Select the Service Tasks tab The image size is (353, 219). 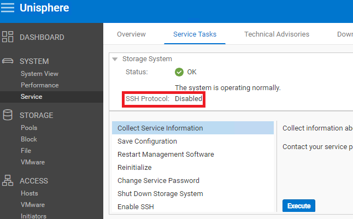click(195, 34)
